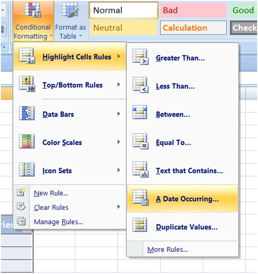Expand the Top/Bottom Rules submenu arrow

119,85
